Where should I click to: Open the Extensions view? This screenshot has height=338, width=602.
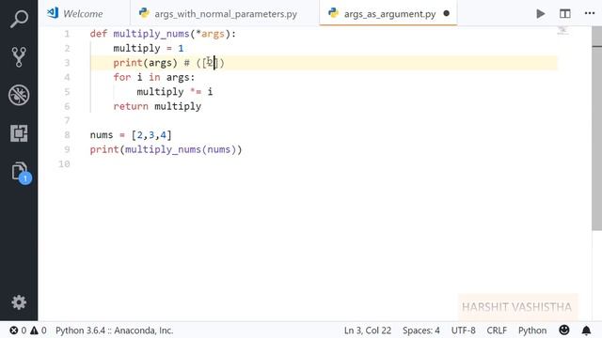(x=19, y=133)
